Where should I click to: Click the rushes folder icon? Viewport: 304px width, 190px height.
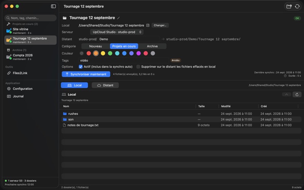pos(65,114)
